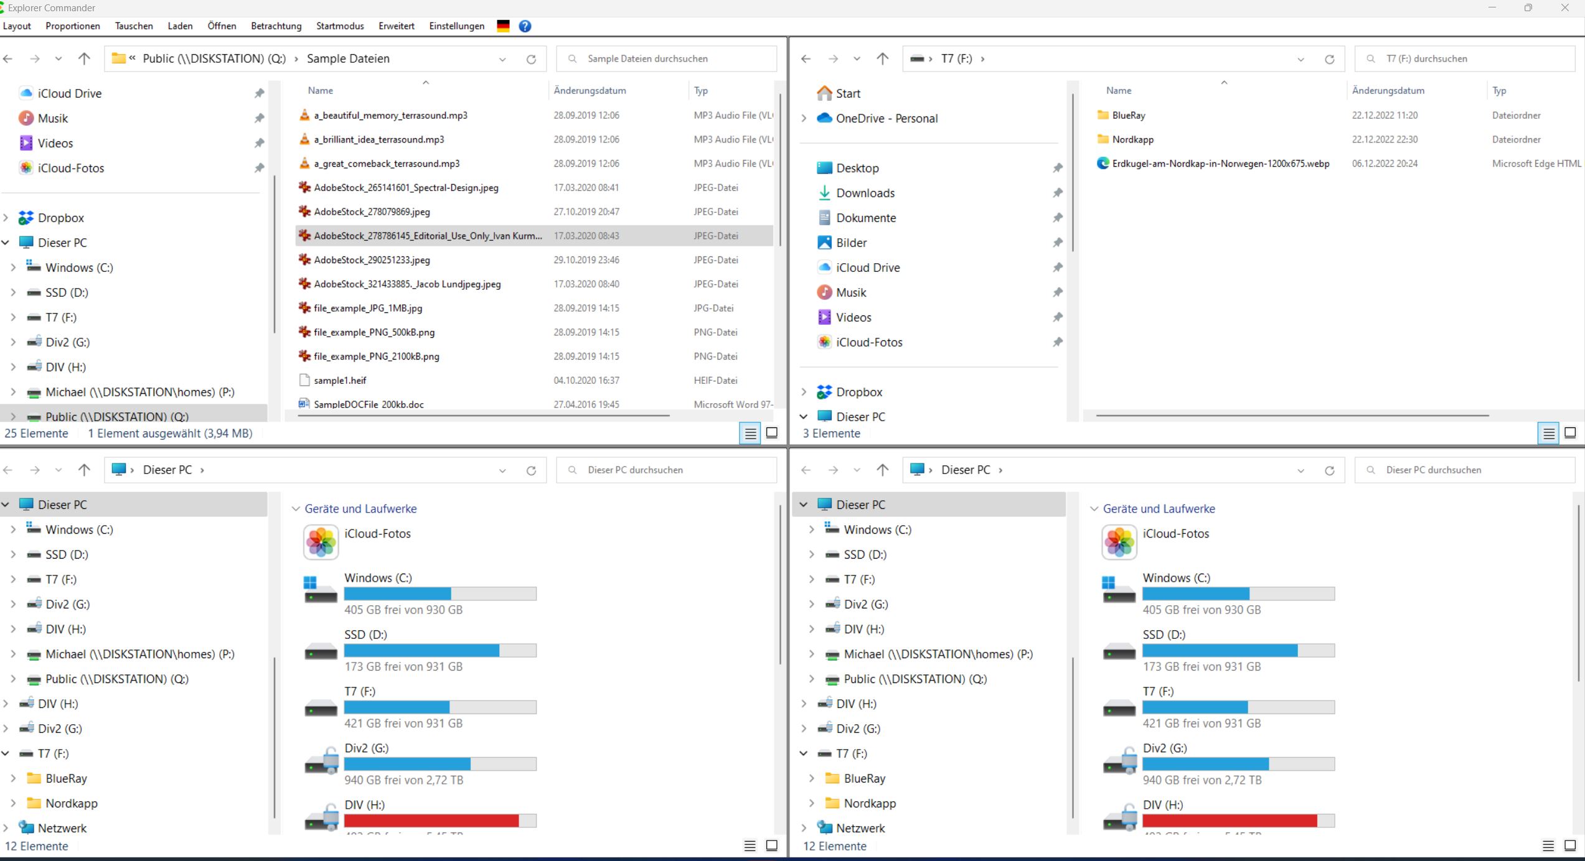Open the Erdkugel-am-Nordkap webp file
The image size is (1585, 861).
(1220, 164)
